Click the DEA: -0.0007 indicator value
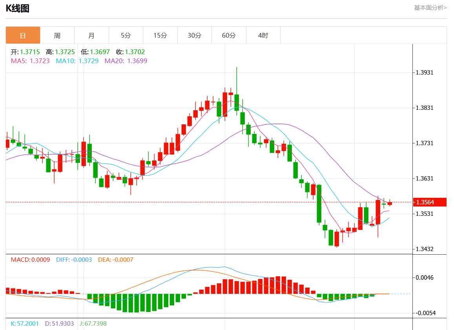Image resolution: width=454 pixels, height=330 pixels. click(x=115, y=260)
